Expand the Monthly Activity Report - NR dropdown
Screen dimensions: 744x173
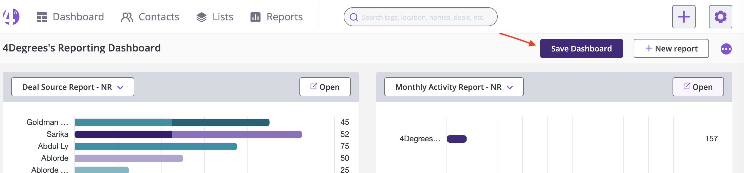coord(453,87)
